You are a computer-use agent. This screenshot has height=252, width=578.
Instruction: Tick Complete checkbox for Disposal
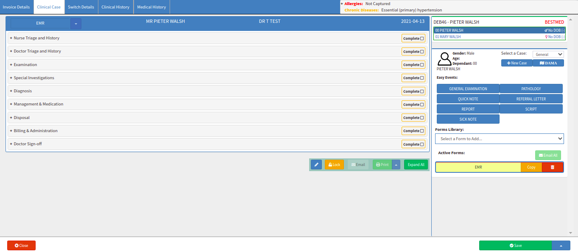pyautogui.click(x=422, y=118)
